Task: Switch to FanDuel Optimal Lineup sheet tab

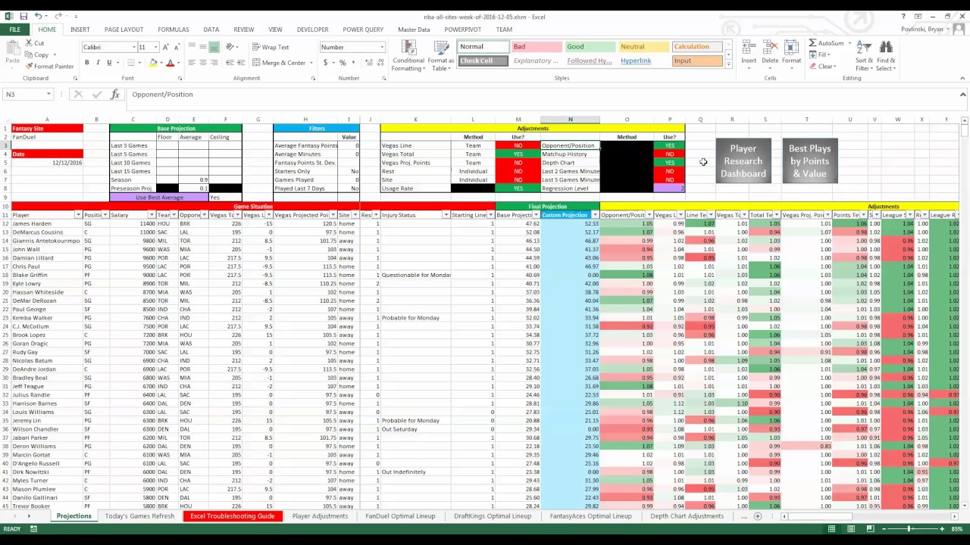Action: pos(400,516)
